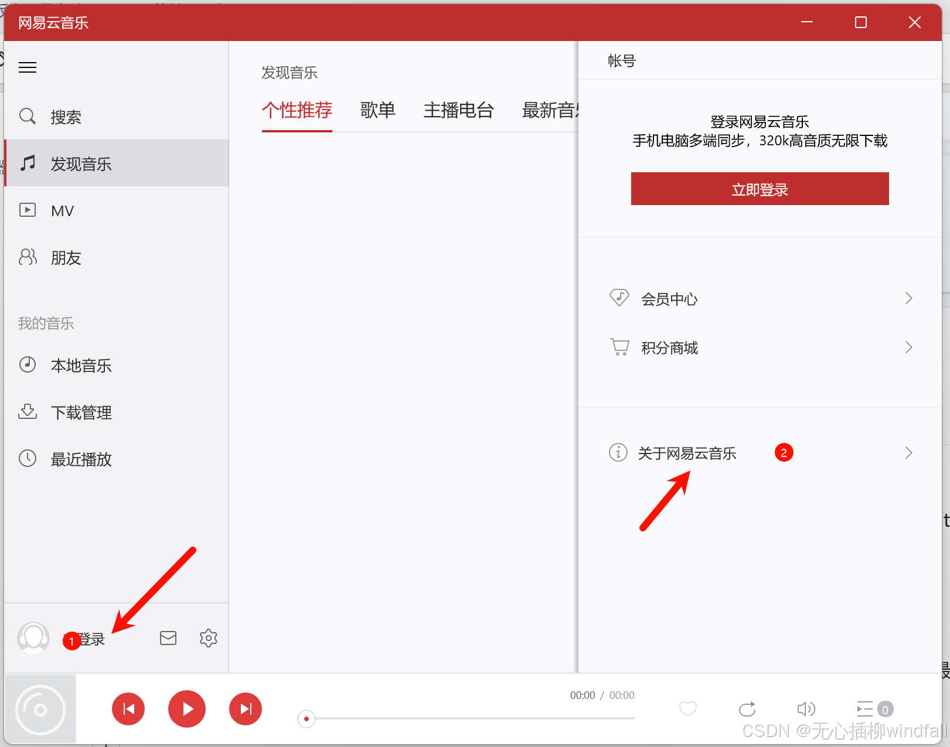
Task: Open the hamburger menu icon
Action: [28, 67]
